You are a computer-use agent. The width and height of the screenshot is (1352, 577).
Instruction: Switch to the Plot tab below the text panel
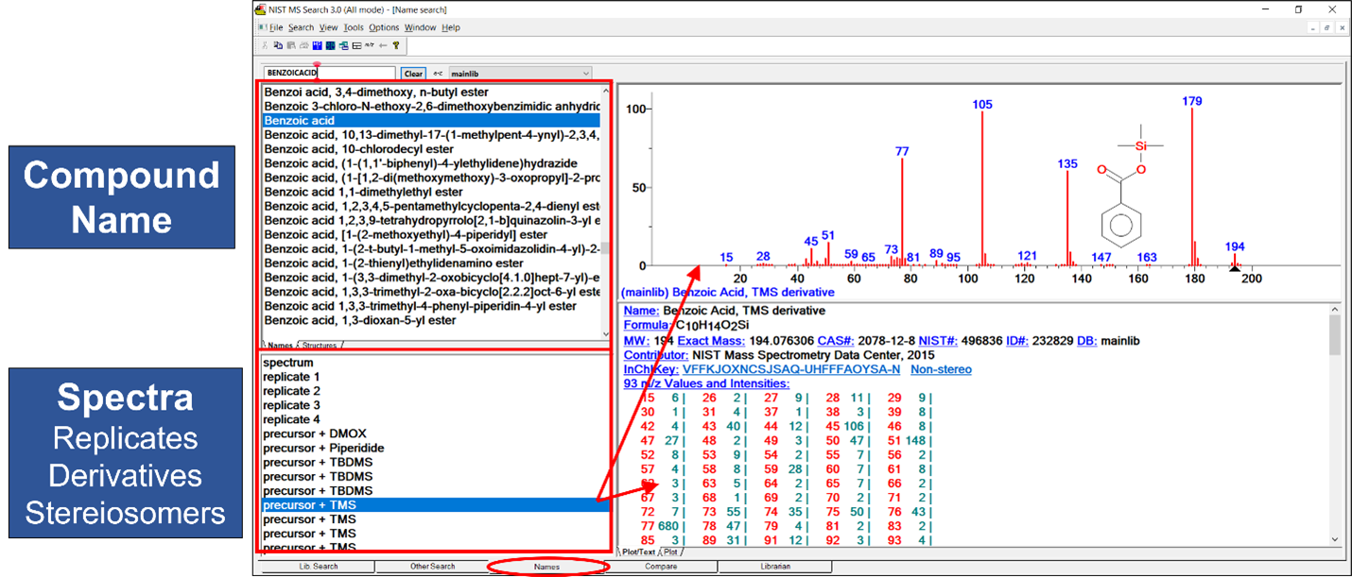672,552
